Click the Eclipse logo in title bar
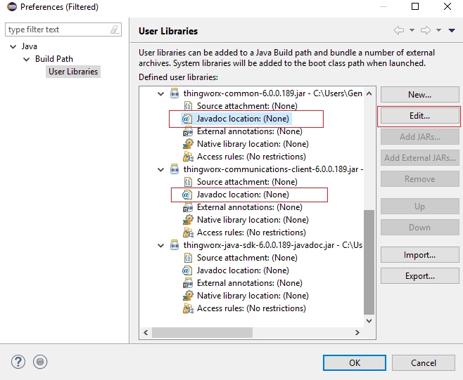Image resolution: width=463 pixels, height=380 pixels. [x=12, y=6]
